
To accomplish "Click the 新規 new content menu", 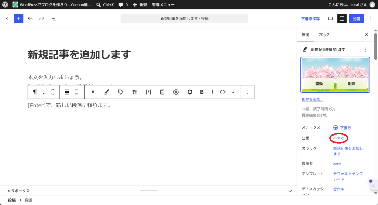I will (140, 4).
